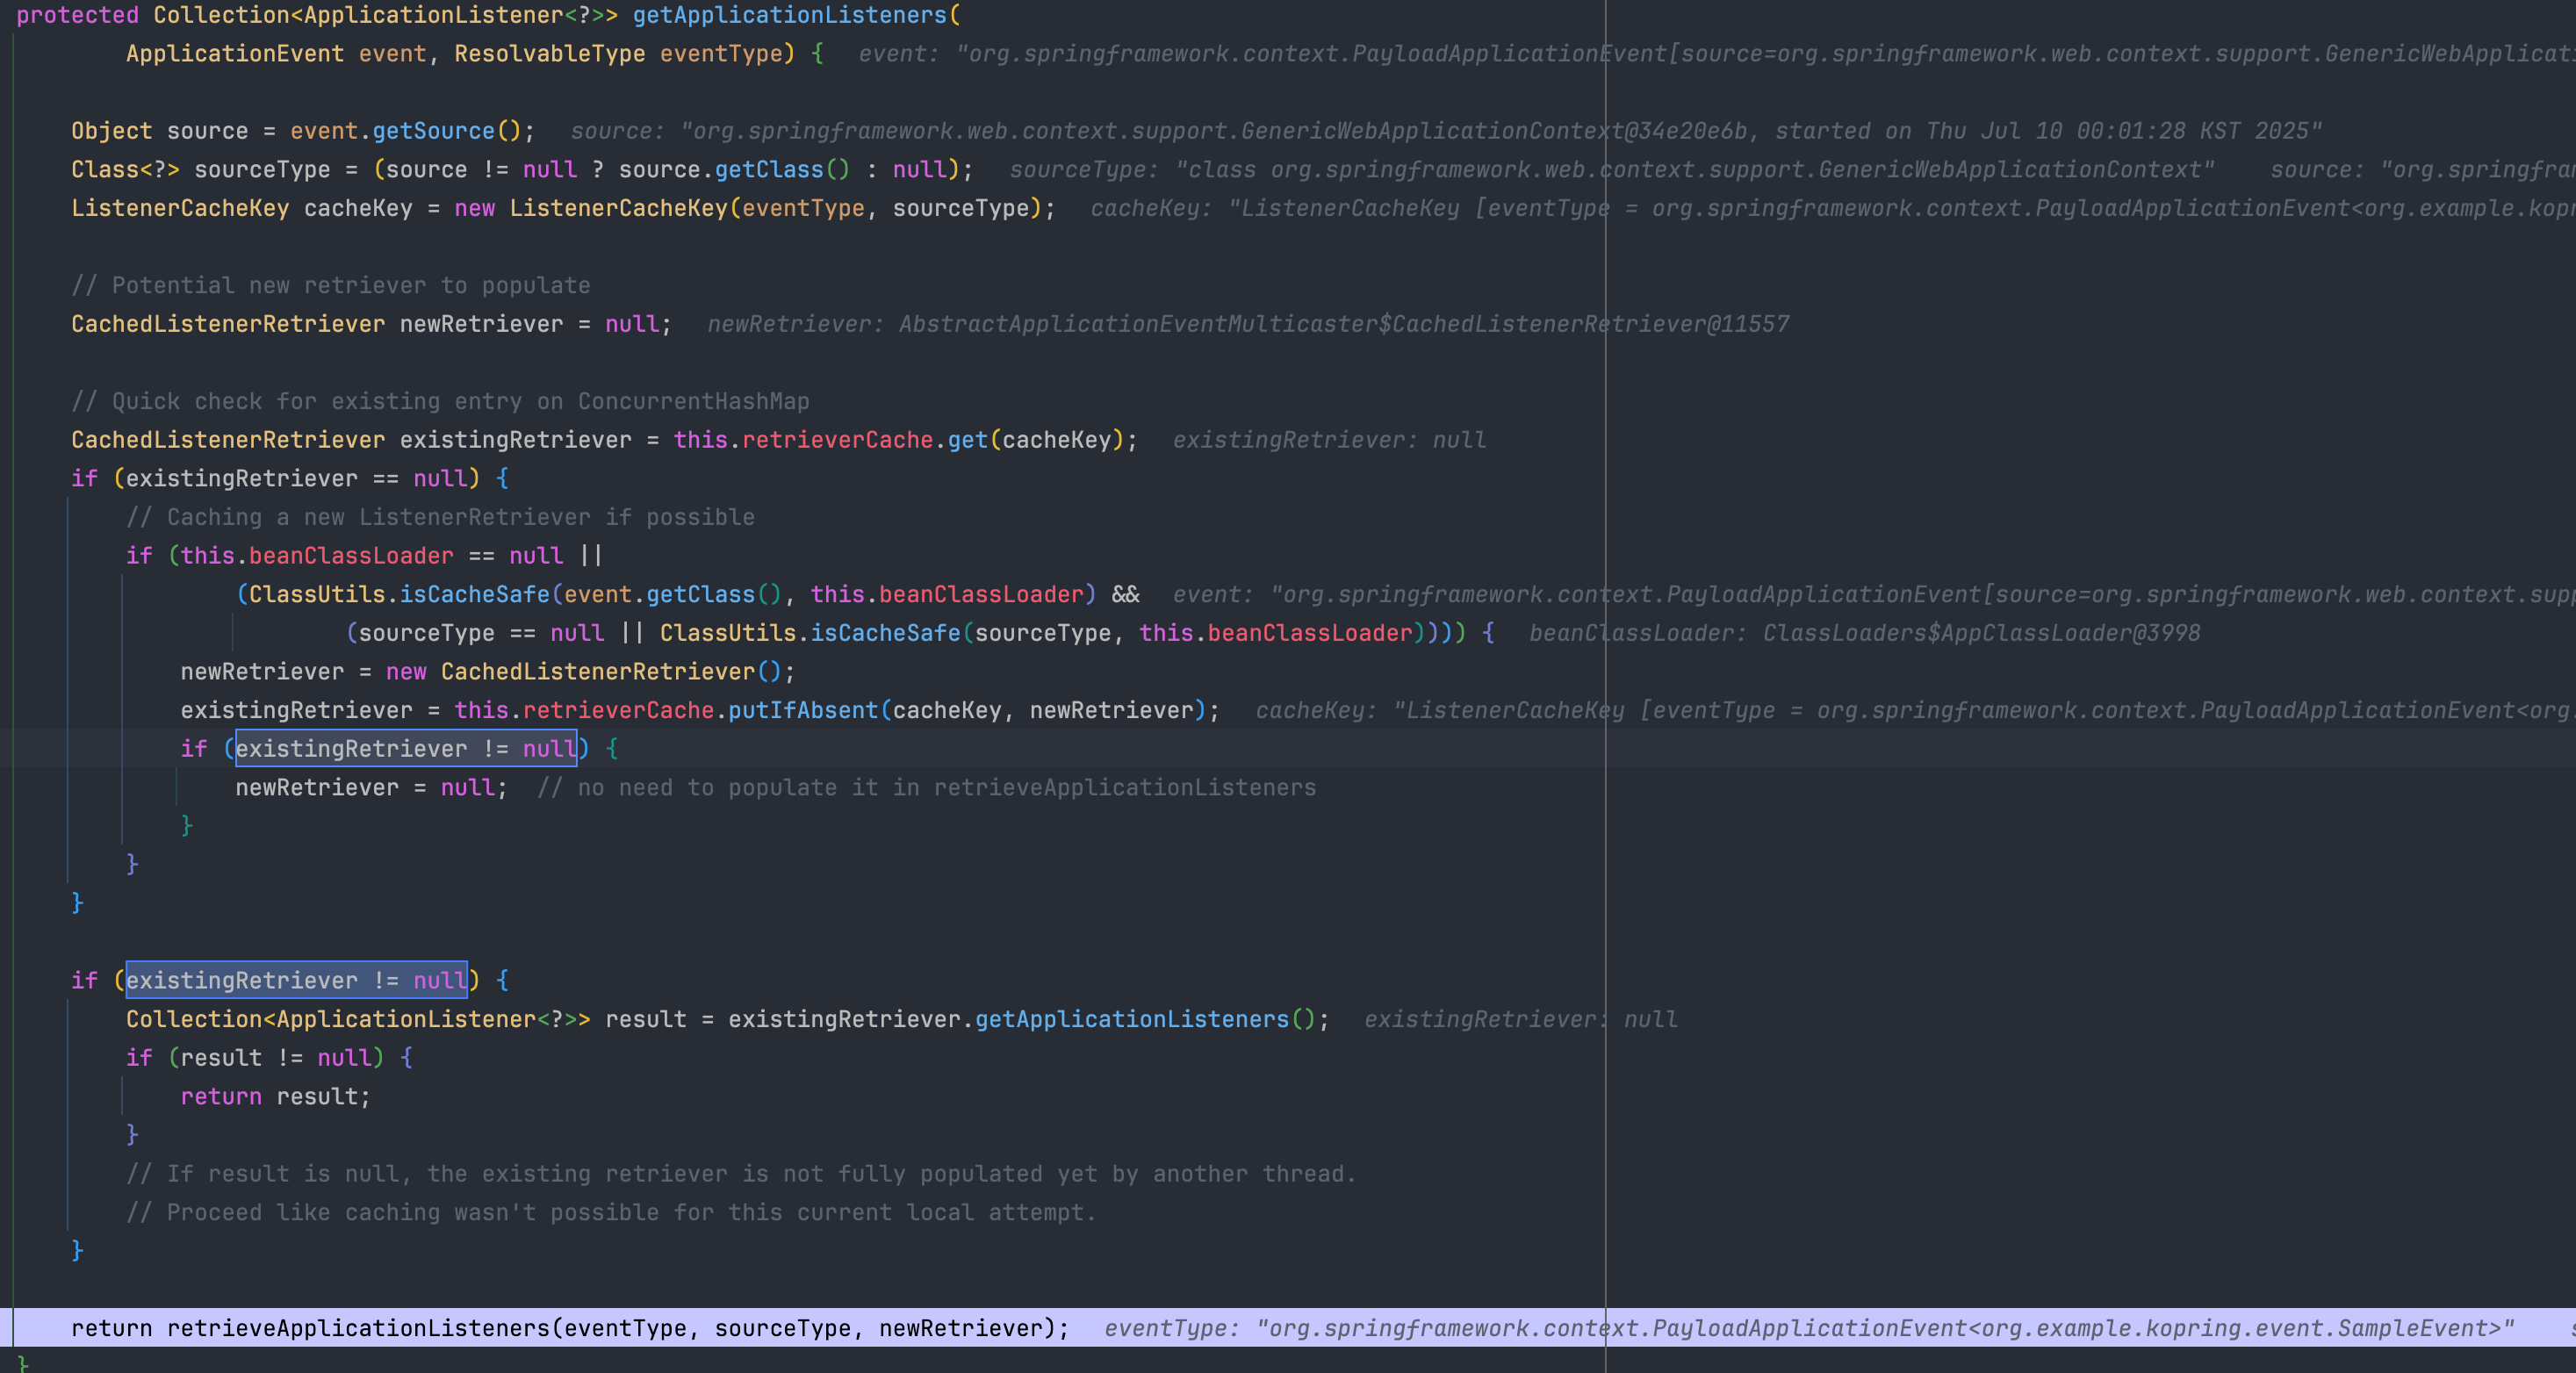Click the Quick check for existing entry comment
The width and height of the screenshot is (2576, 1373).
439,402
